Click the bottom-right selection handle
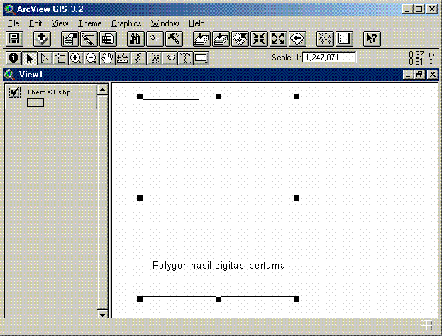This screenshot has height=336, width=442. (297, 299)
